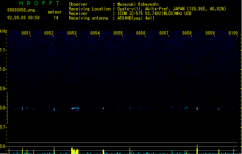Click the 0051 time marker

[26, 33]
